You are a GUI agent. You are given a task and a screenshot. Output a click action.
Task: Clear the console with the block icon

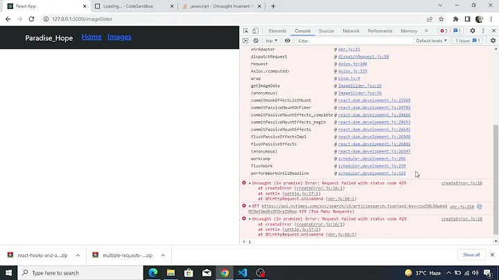coord(256,41)
